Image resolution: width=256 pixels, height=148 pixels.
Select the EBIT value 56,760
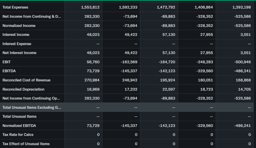click(x=93, y=62)
